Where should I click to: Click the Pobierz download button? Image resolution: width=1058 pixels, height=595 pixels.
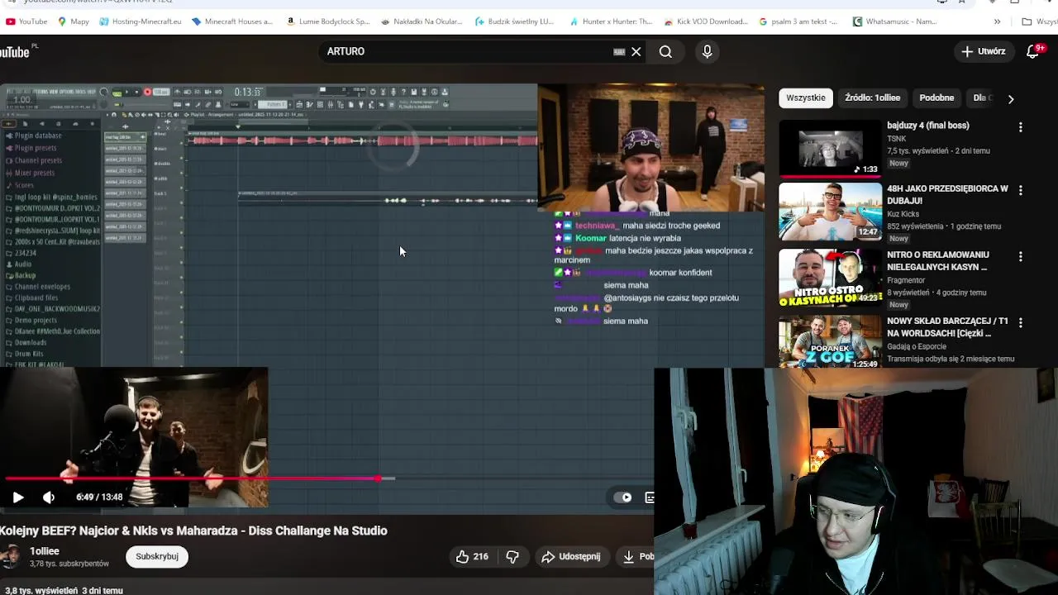click(638, 556)
